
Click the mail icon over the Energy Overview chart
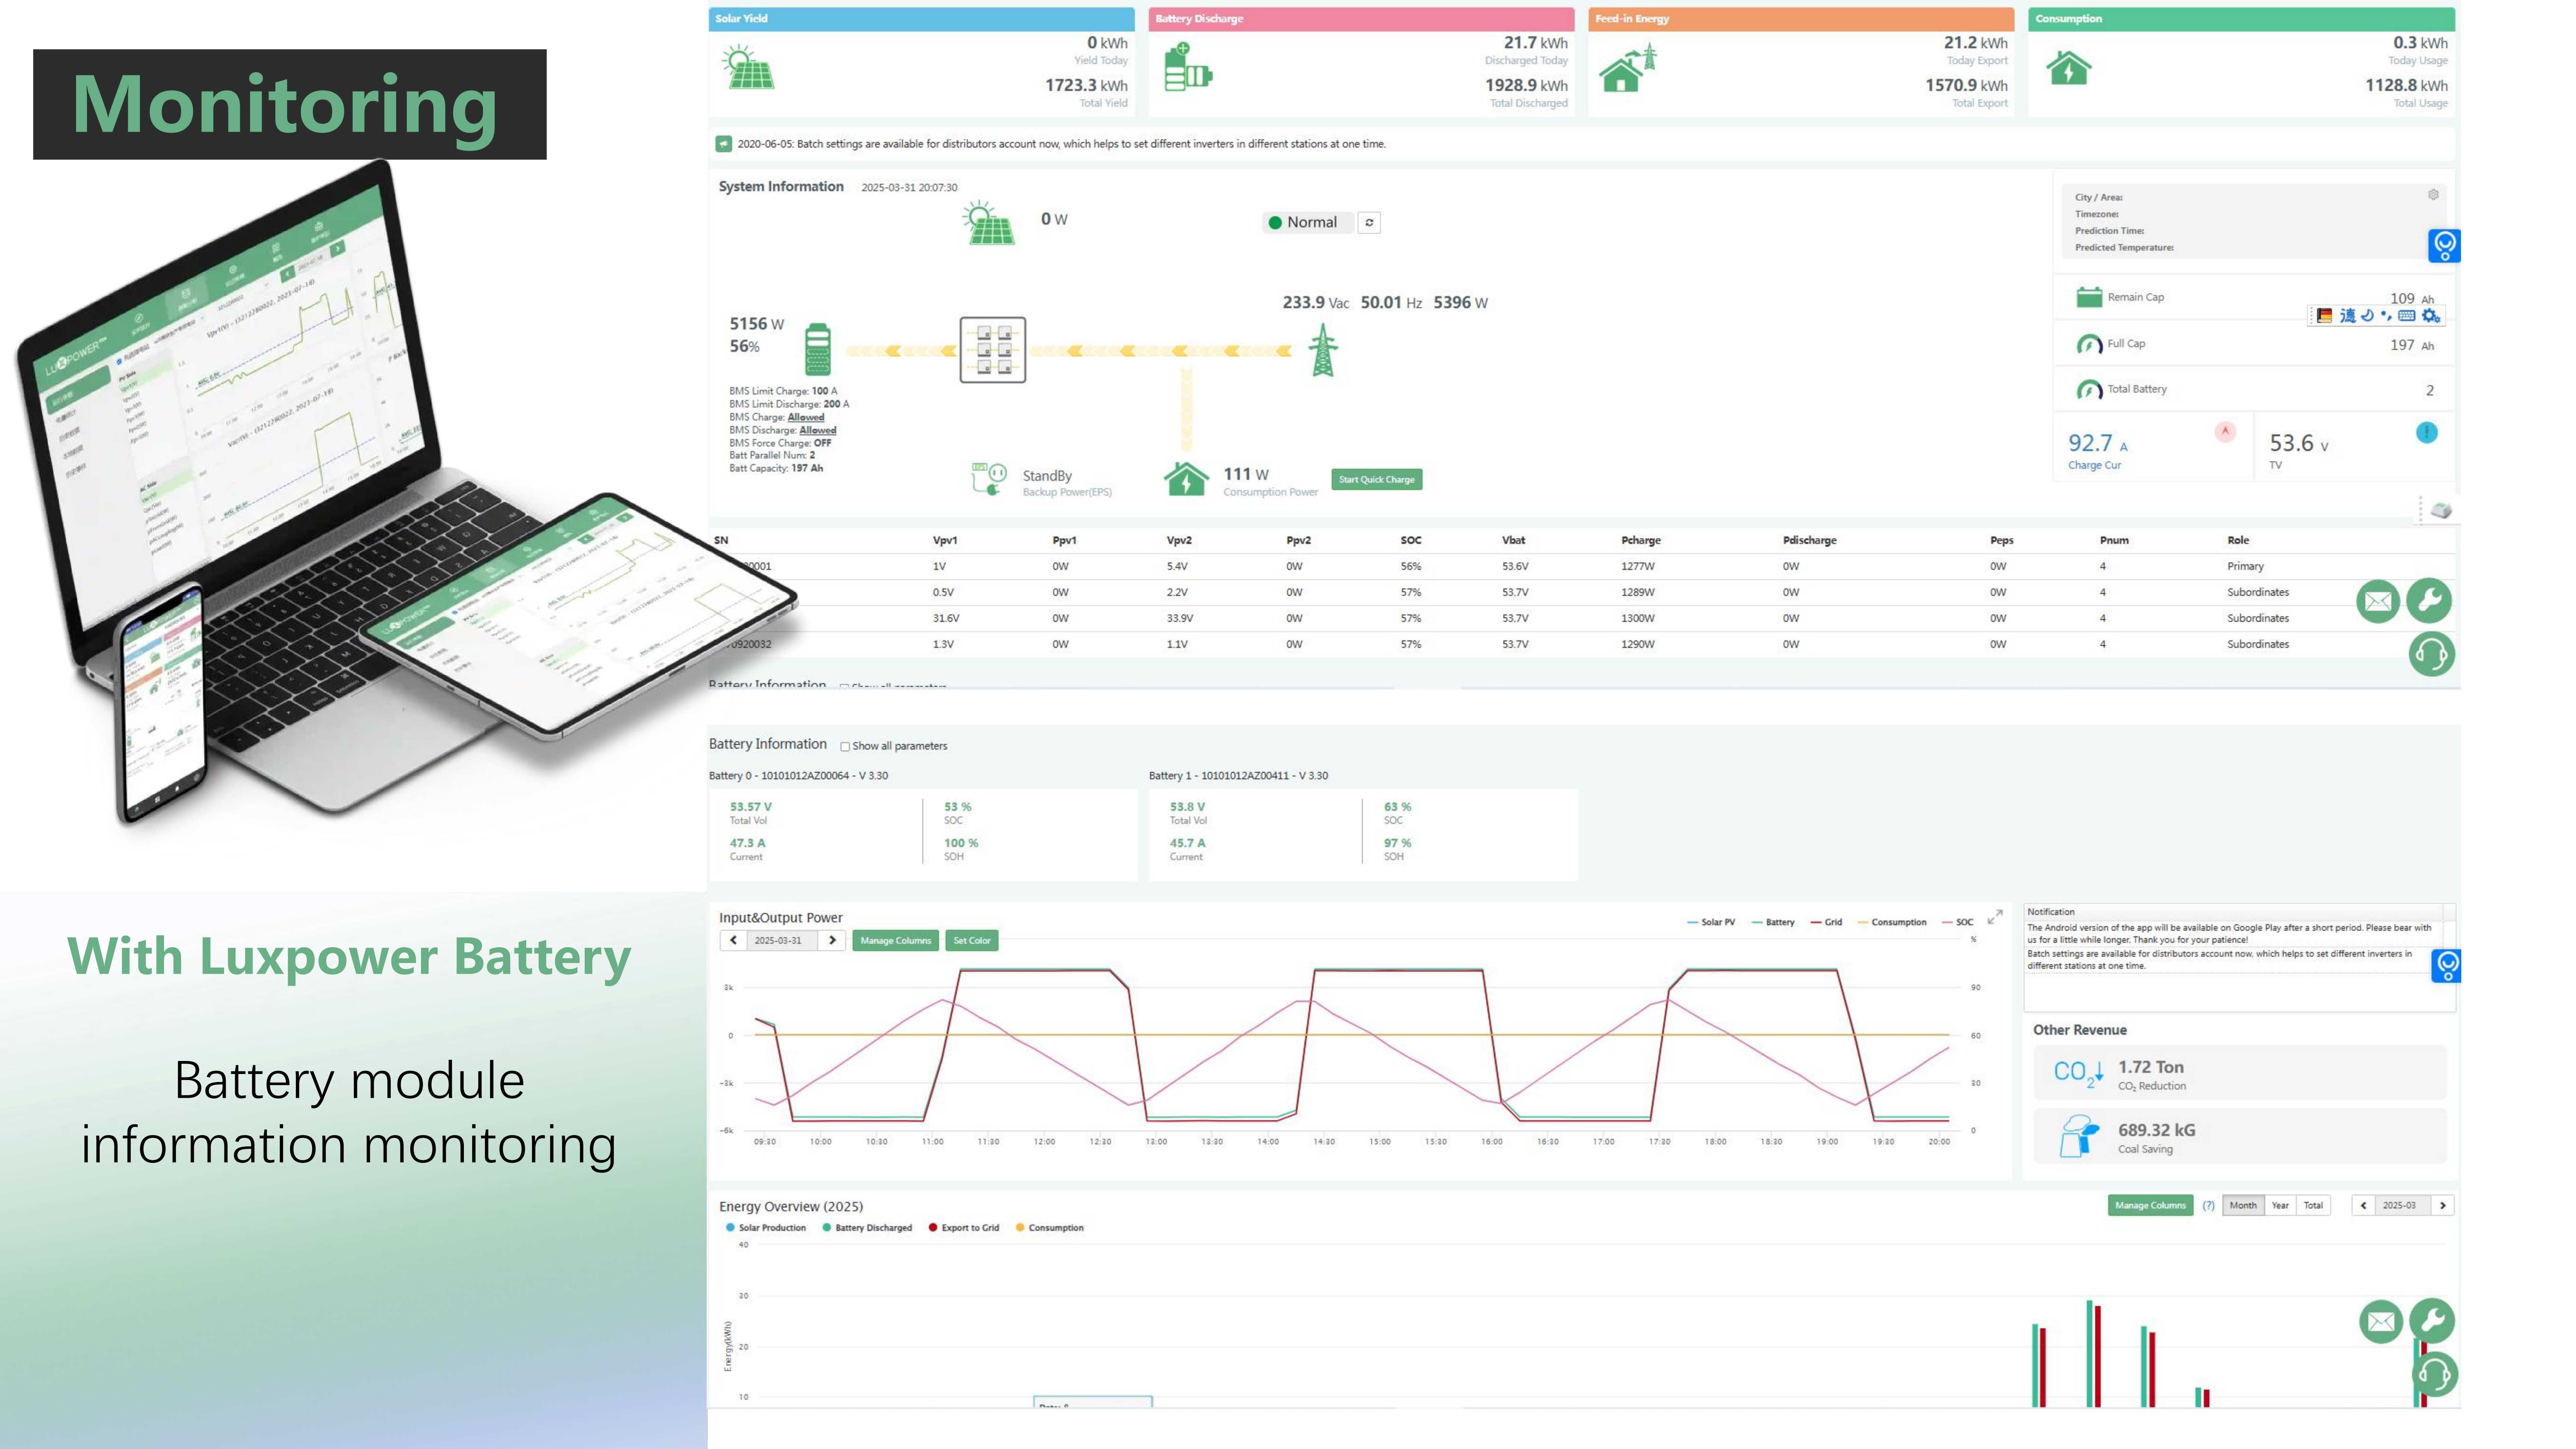pos(2381,1322)
